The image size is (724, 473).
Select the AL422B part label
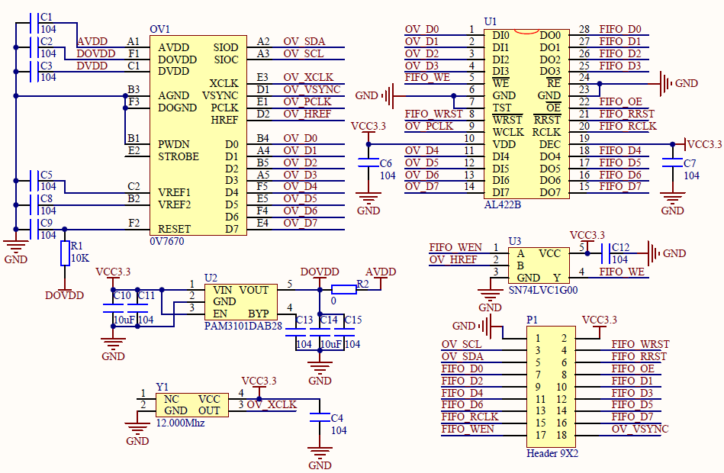[x=502, y=204]
